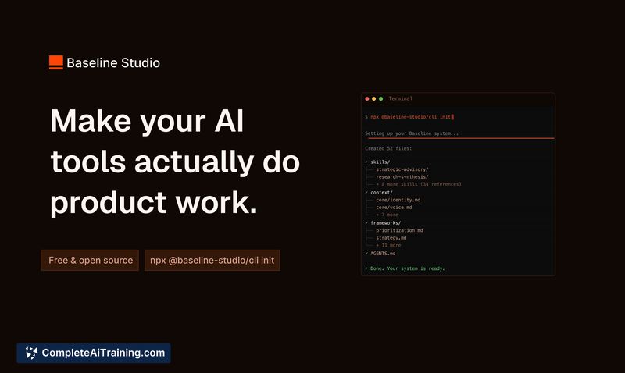Expand the "+ 7 more" context entry
The image size is (625, 373).
pyautogui.click(x=387, y=215)
